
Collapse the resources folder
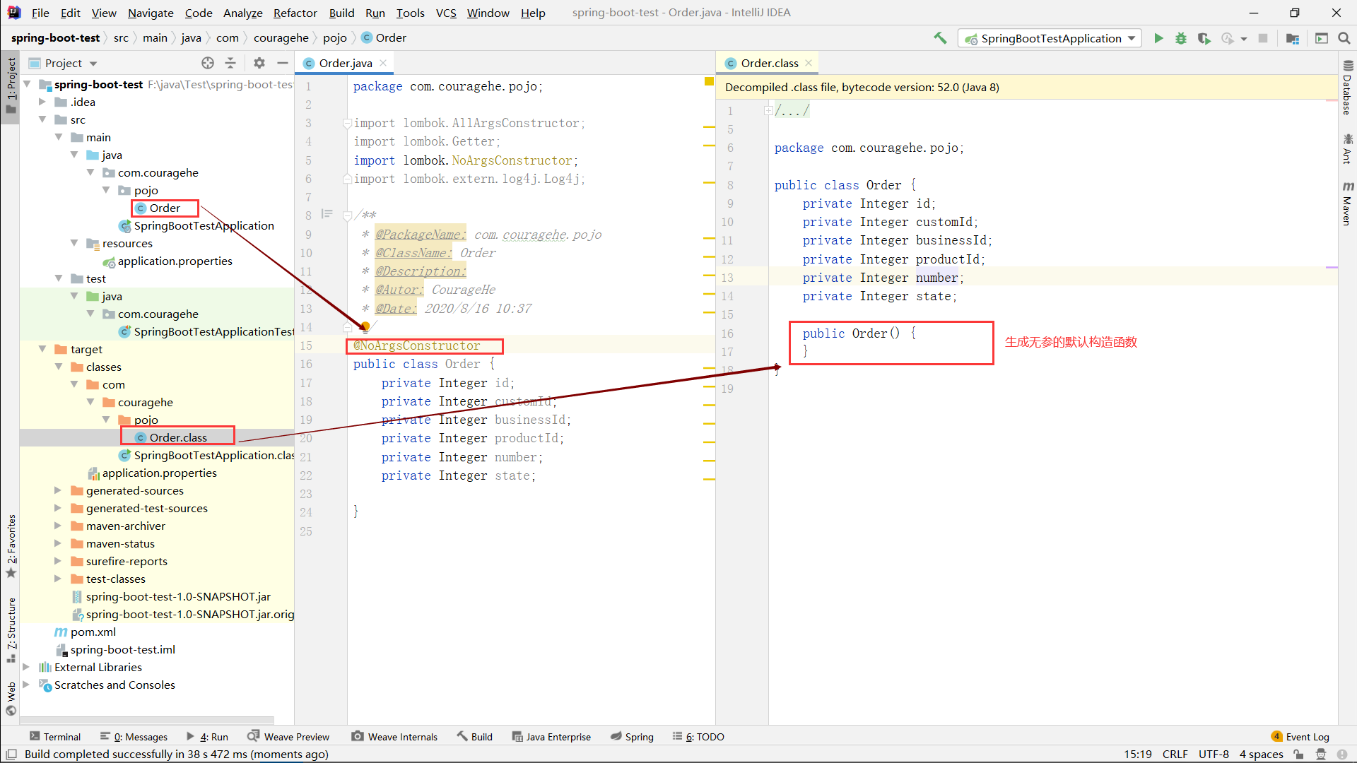click(x=74, y=243)
